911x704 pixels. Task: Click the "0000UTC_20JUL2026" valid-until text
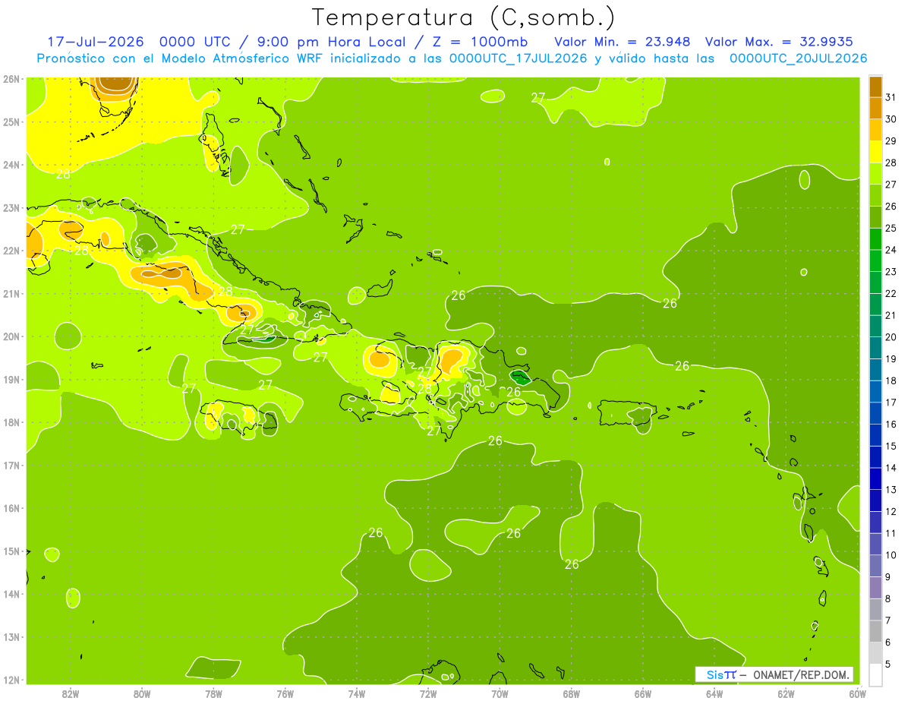click(798, 58)
